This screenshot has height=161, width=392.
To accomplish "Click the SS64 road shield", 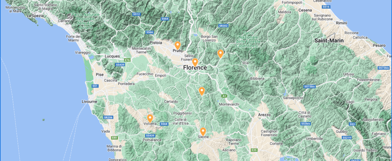I will 165,19.
